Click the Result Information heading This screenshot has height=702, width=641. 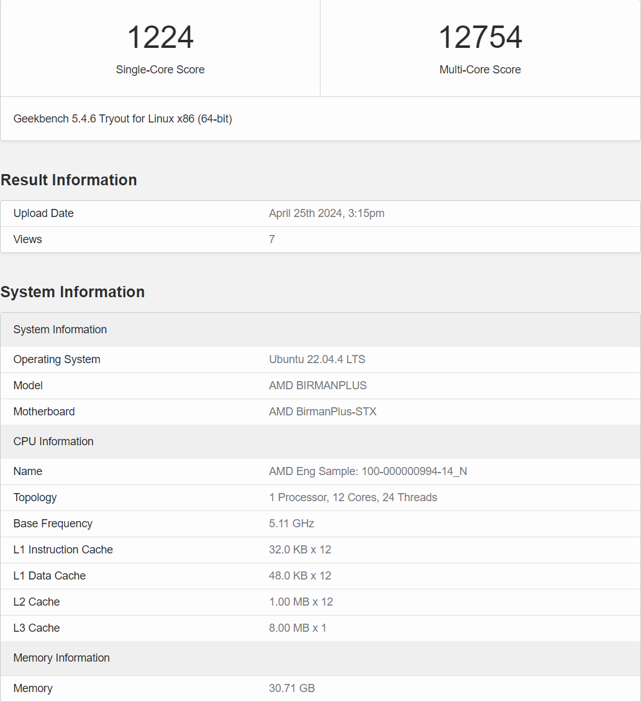coord(68,180)
